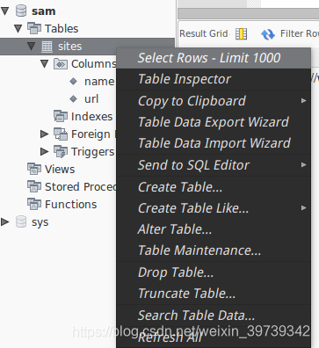Image resolution: width=319 pixels, height=348 pixels.
Task: Select the sys schema name
Action: [40, 222]
